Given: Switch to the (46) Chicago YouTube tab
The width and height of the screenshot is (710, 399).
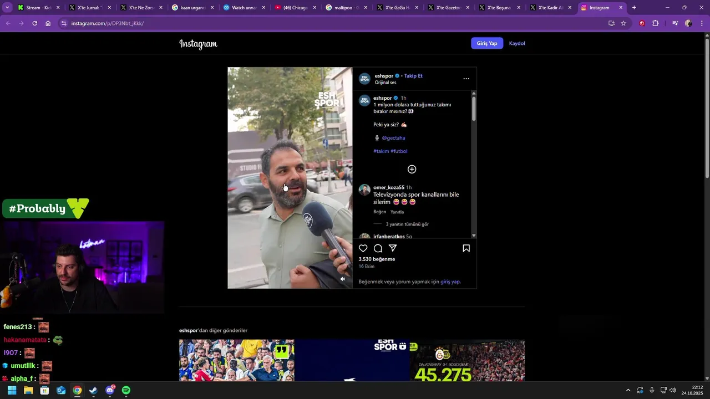Looking at the screenshot, I should (295, 8).
